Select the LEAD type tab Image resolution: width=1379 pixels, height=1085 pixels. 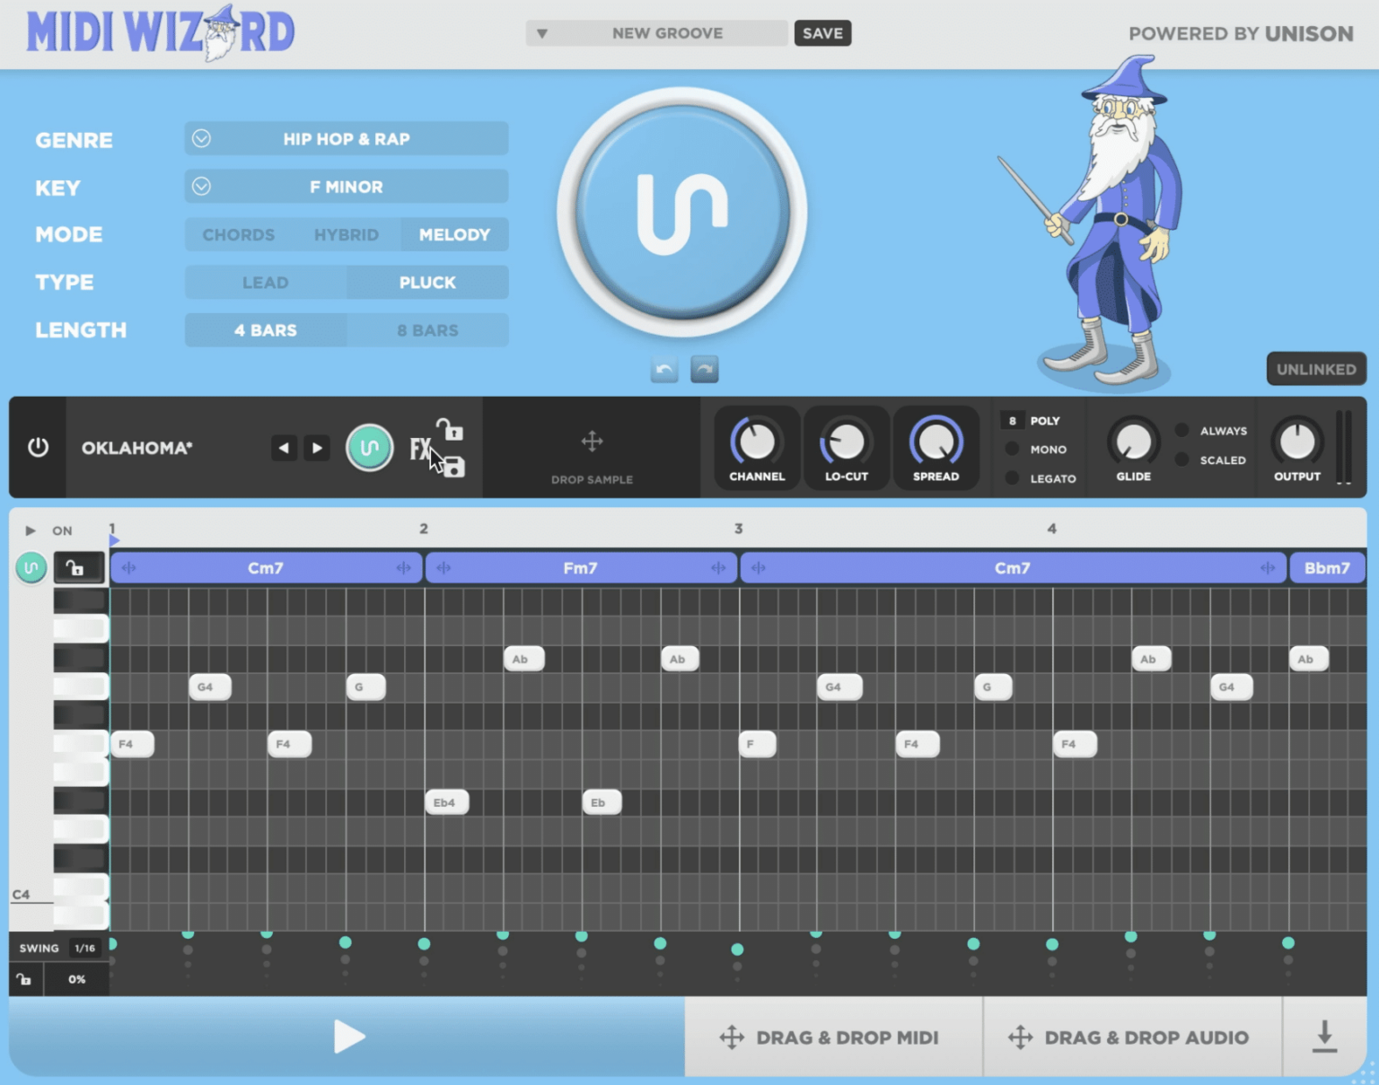[265, 282]
